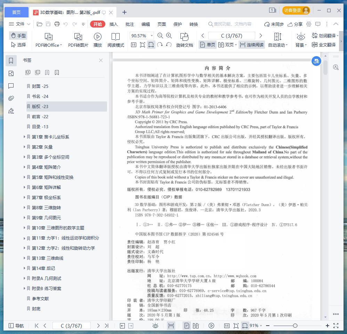Expand the 第13章 三维曲线 bookmark
The width and height of the screenshot is (347, 334).
(24, 258)
